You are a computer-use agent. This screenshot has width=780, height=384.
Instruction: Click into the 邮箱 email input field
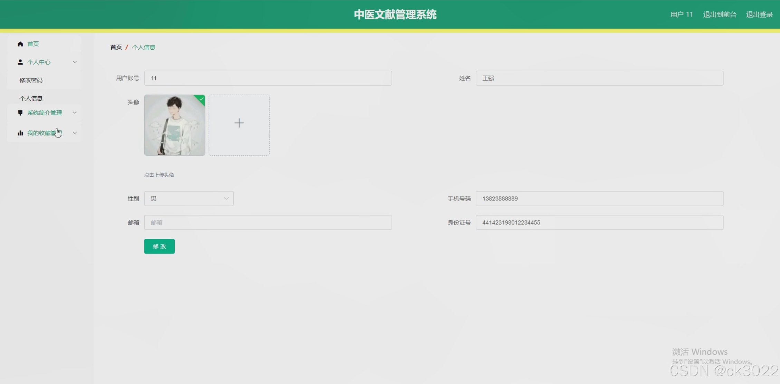(x=268, y=223)
